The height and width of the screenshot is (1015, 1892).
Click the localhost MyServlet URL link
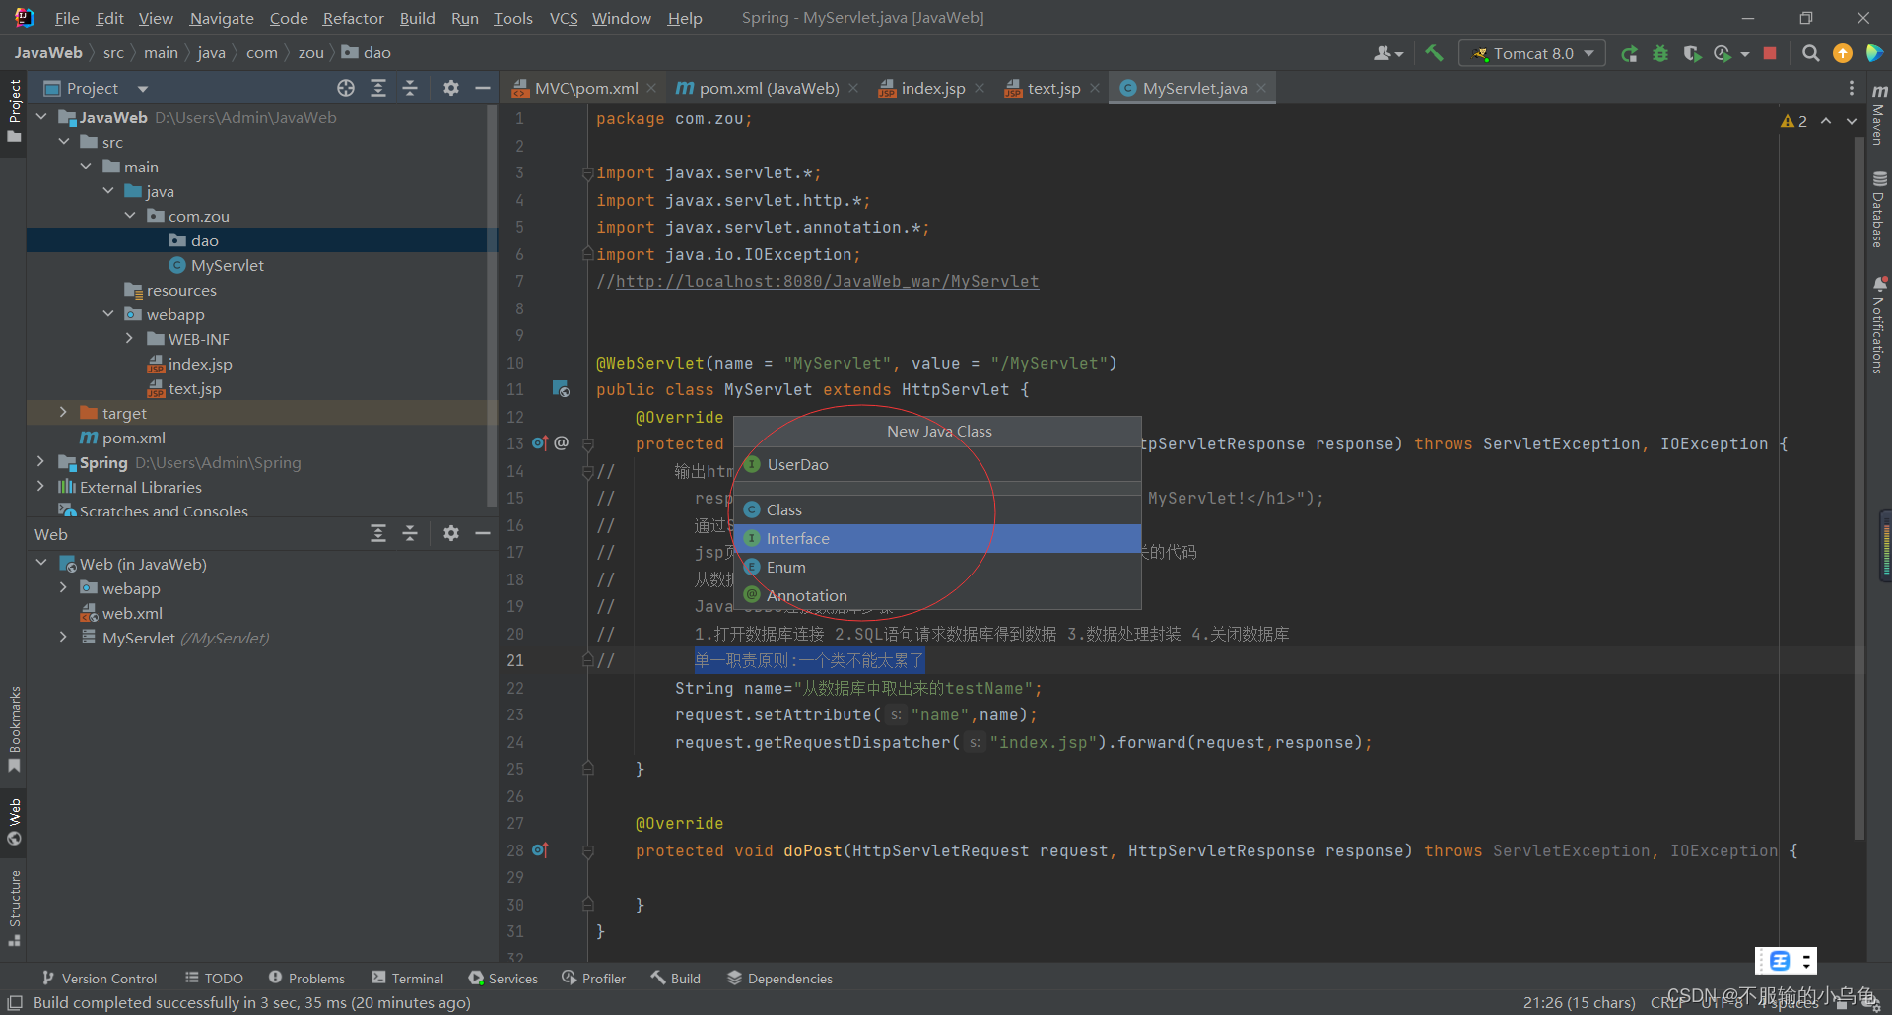(x=827, y=282)
